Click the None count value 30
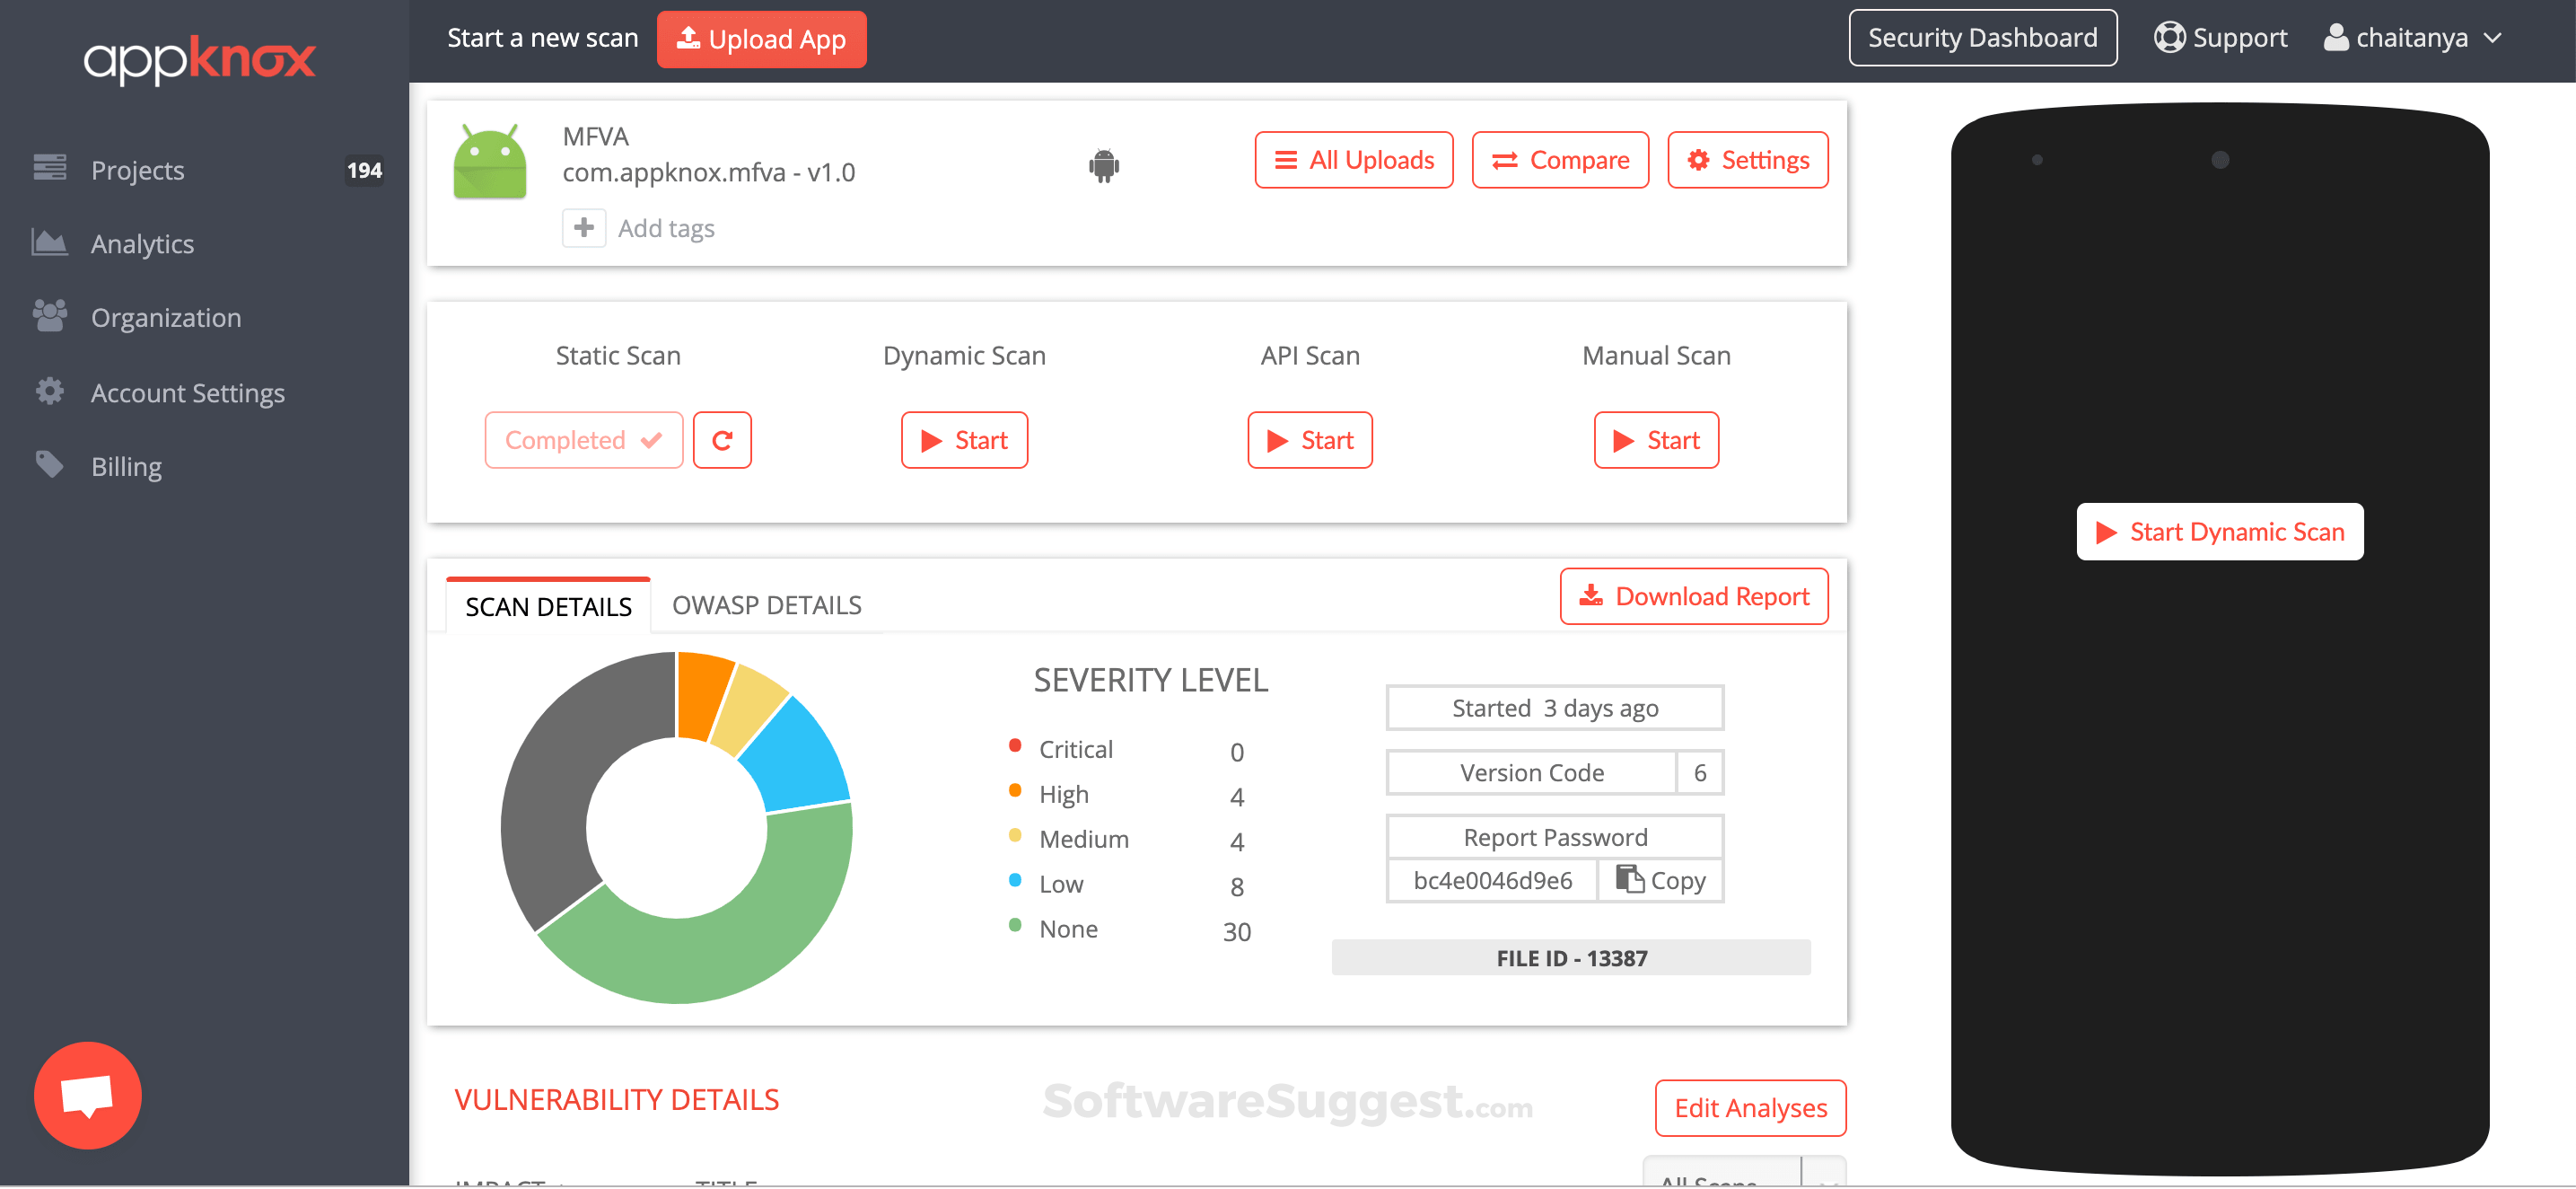 (x=1236, y=932)
